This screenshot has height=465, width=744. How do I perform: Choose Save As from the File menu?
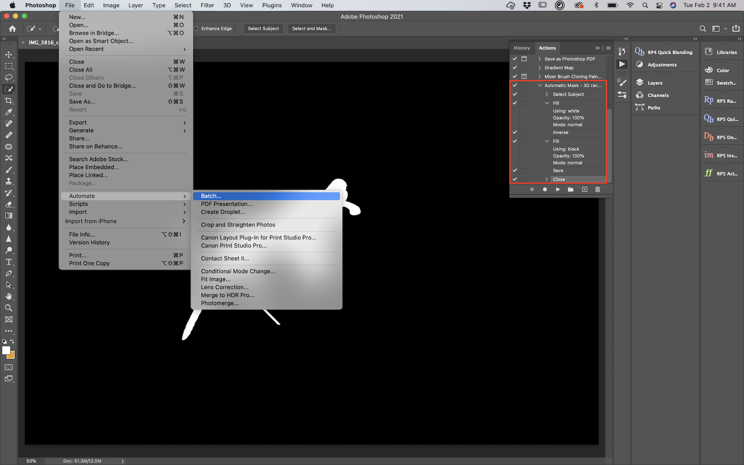pos(126,102)
